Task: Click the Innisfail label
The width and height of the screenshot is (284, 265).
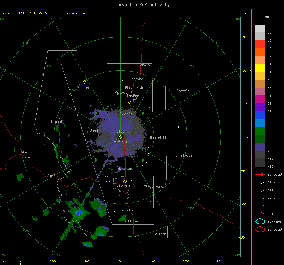Action: (x=127, y=114)
